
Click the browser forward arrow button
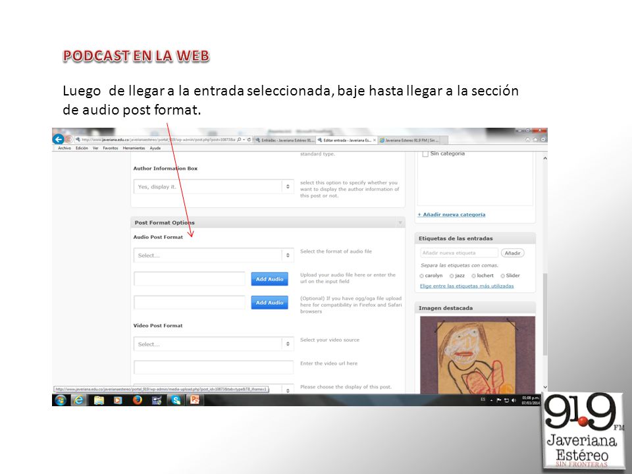tap(69, 140)
